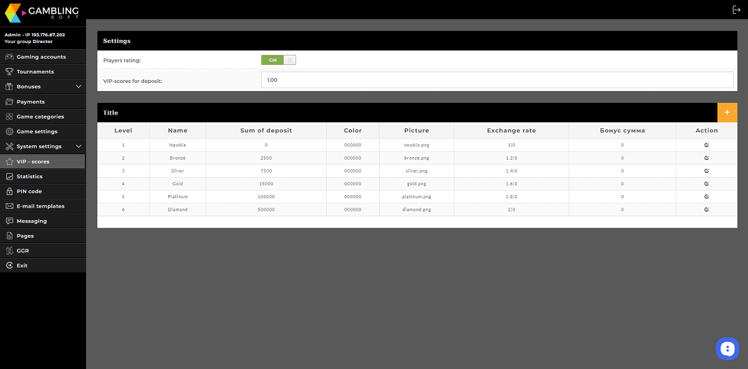Click the platinum.png picture cell
Screen dimensions: 748x369
coord(416,196)
